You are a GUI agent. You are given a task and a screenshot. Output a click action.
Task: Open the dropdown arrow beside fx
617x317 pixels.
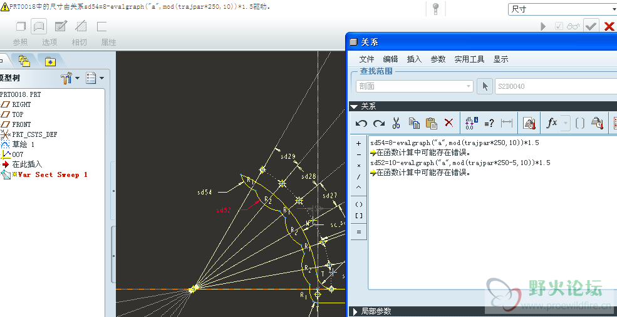[566, 123]
